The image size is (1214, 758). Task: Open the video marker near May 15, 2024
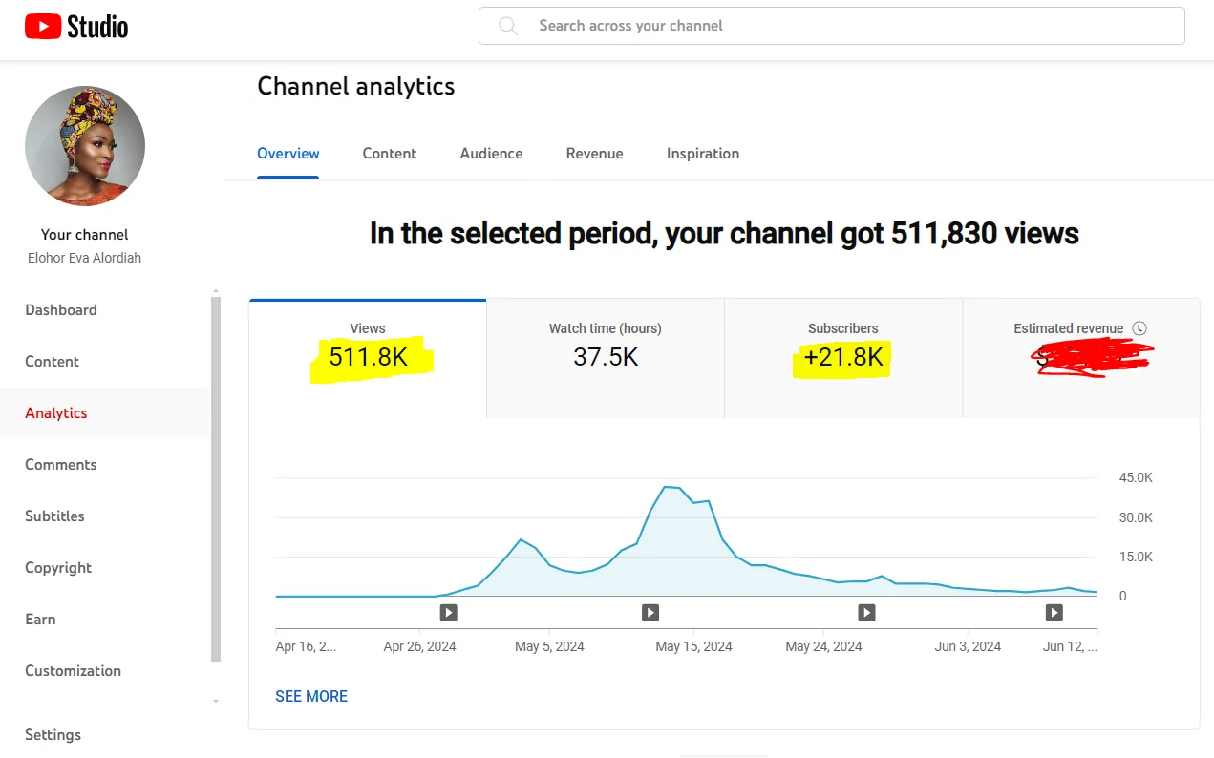650,613
